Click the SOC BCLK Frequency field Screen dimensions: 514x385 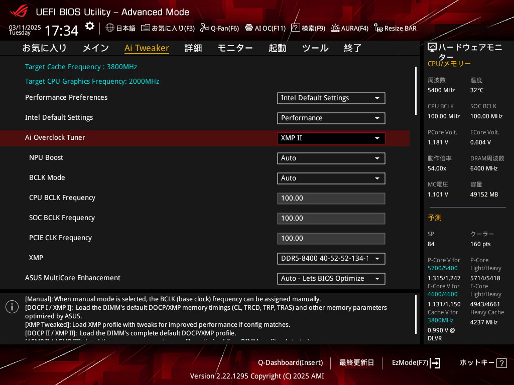tap(331, 219)
